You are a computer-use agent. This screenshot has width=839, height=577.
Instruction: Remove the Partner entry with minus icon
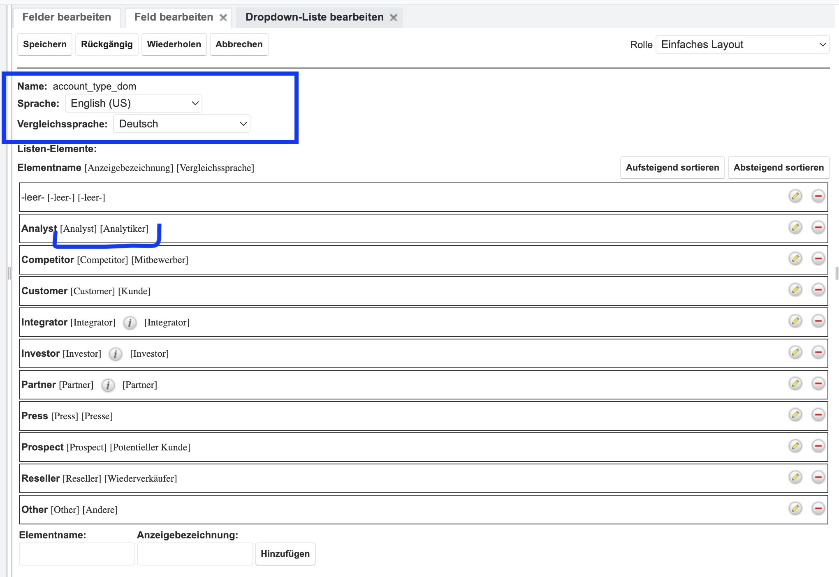(818, 383)
